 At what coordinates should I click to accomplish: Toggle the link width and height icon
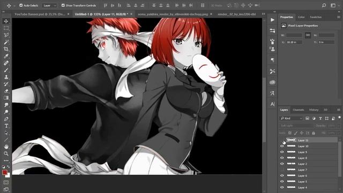point(308,35)
